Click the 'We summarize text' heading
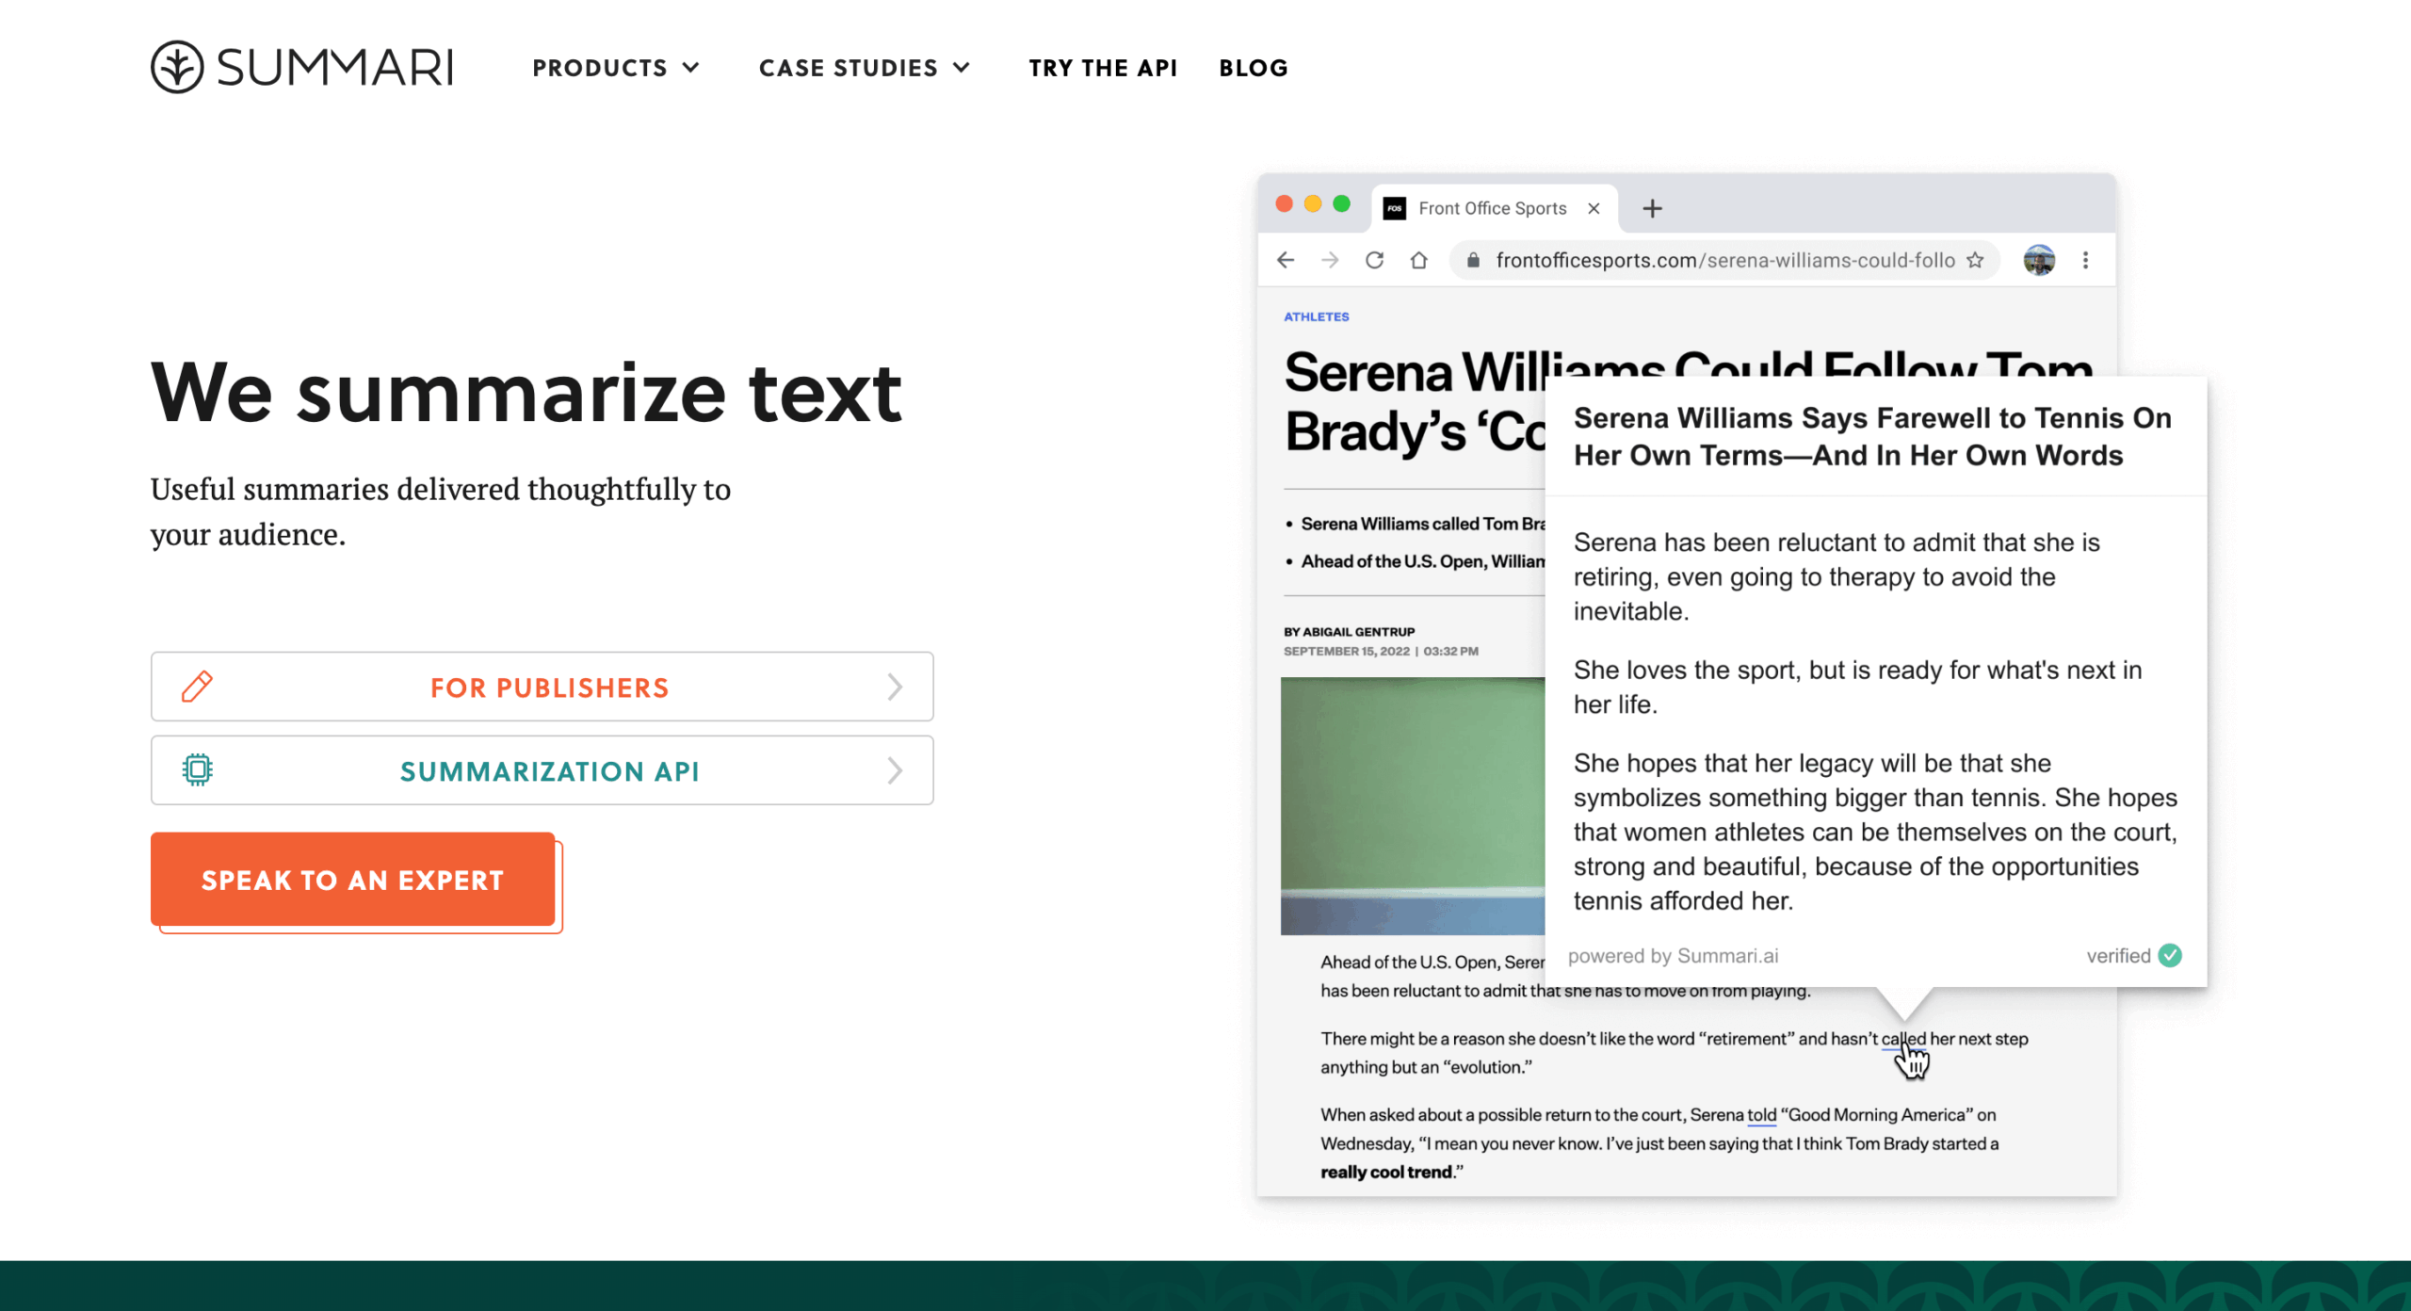This screenshot has height=1311, width=2411. [526, 392]
